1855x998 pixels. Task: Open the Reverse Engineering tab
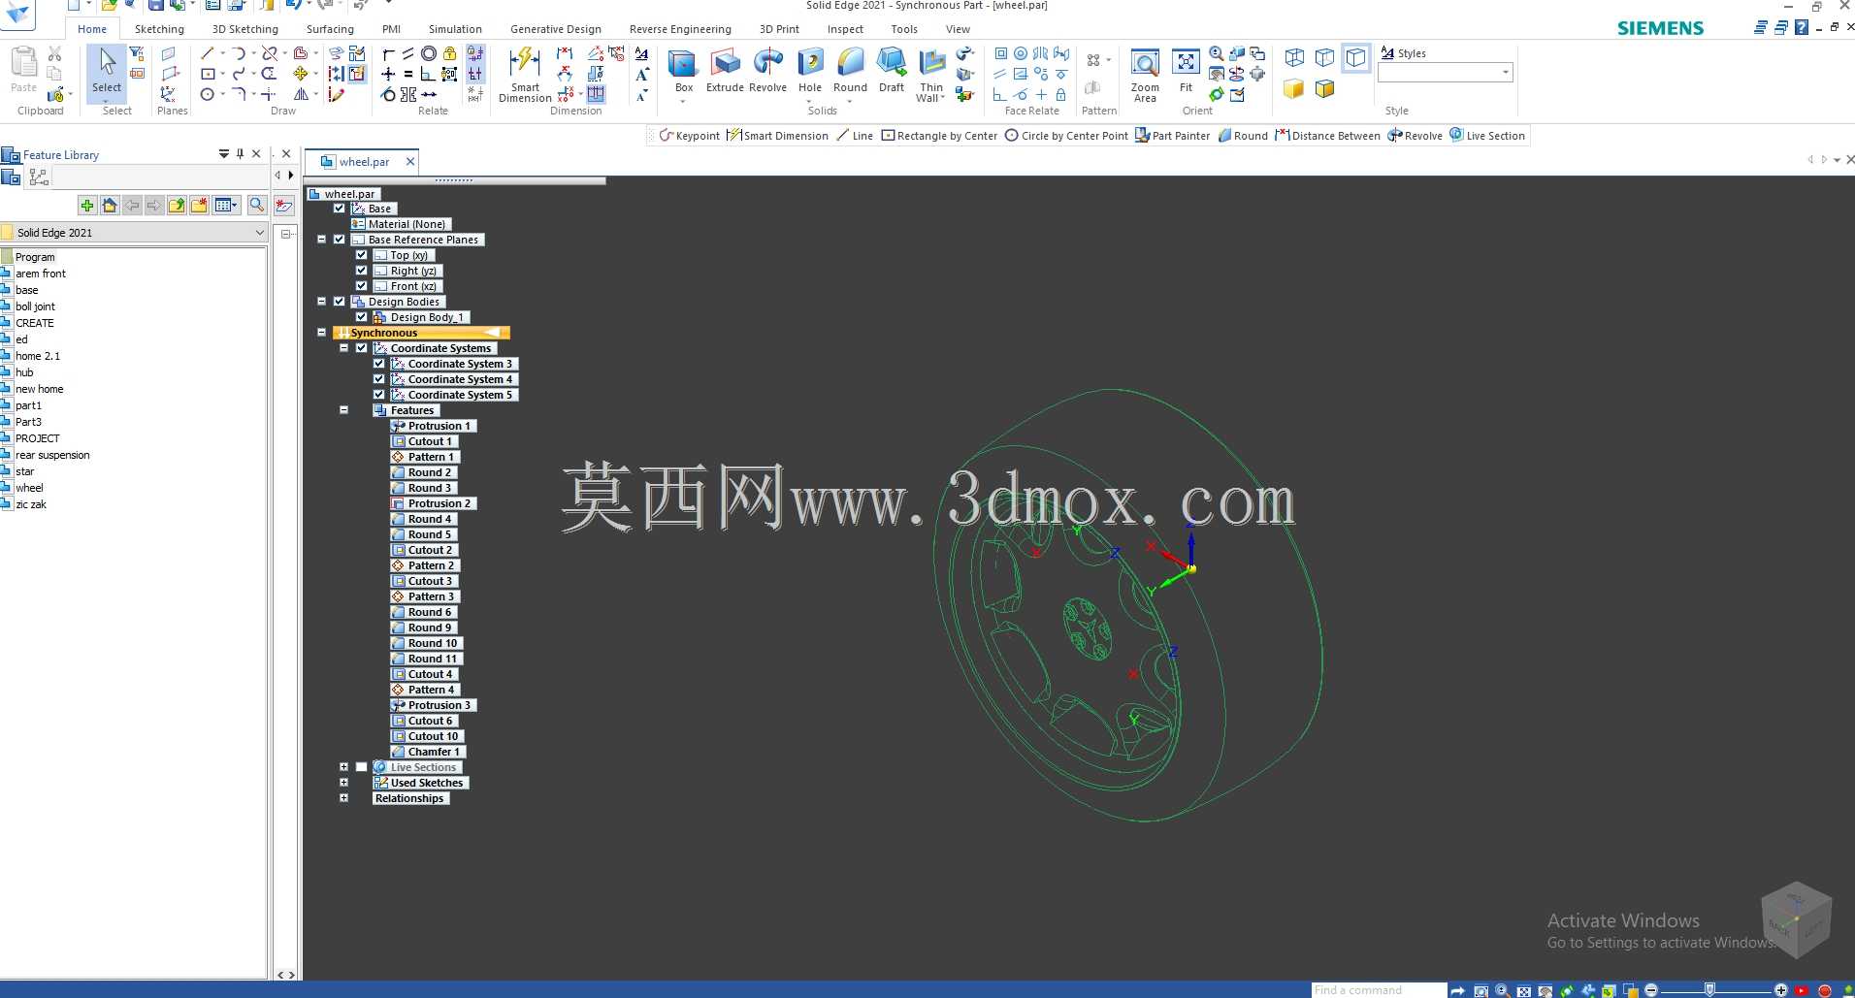(680, 29)
